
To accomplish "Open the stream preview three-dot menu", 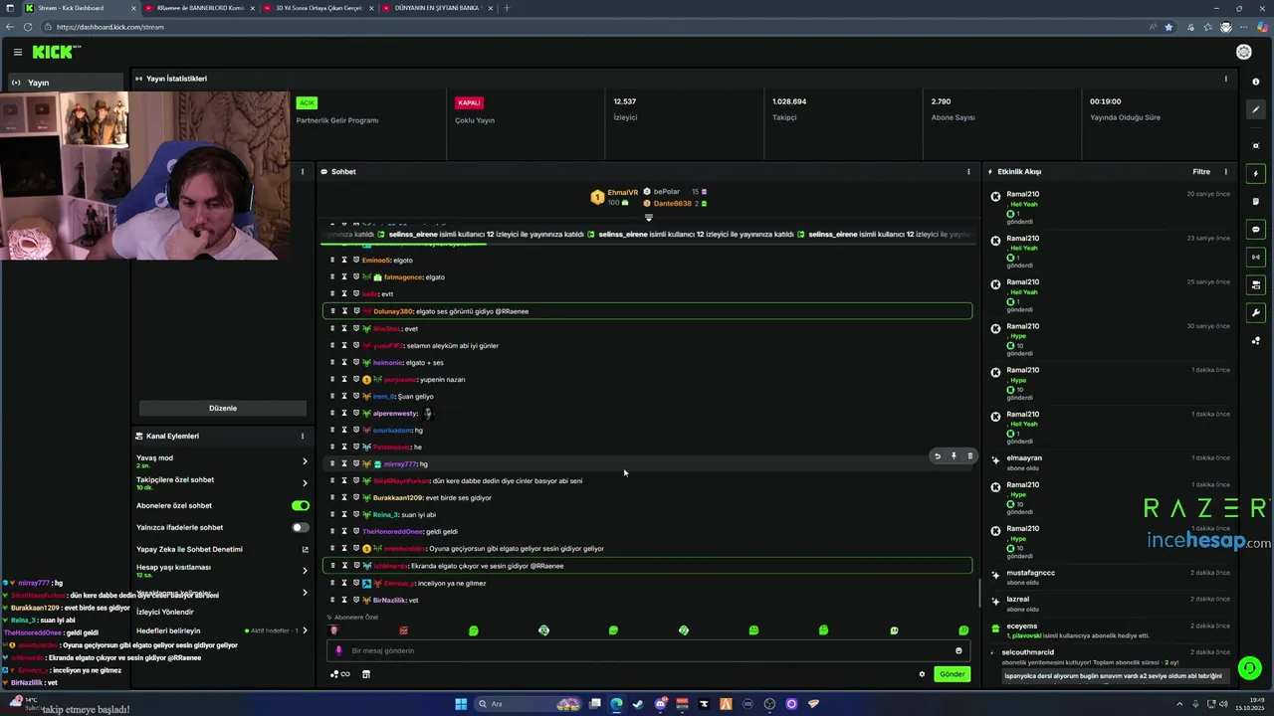I will [303, 172].
